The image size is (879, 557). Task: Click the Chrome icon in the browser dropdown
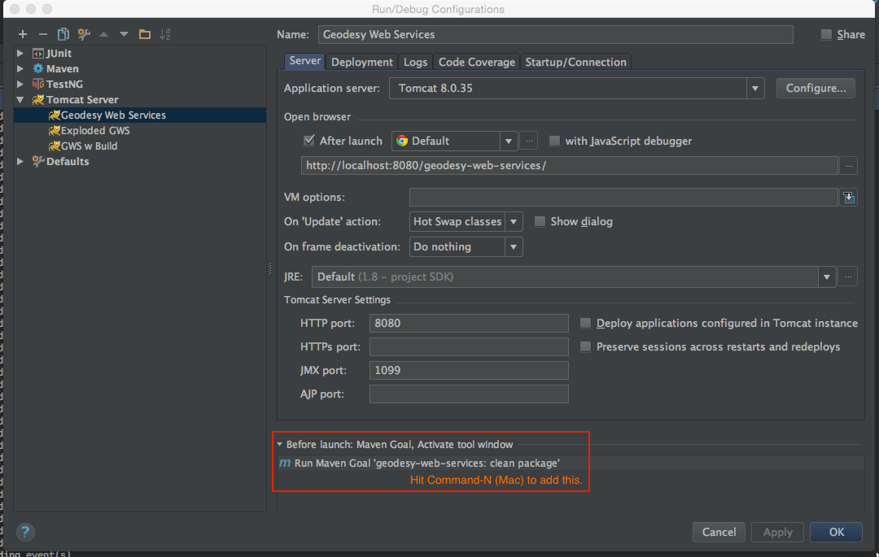402,141
